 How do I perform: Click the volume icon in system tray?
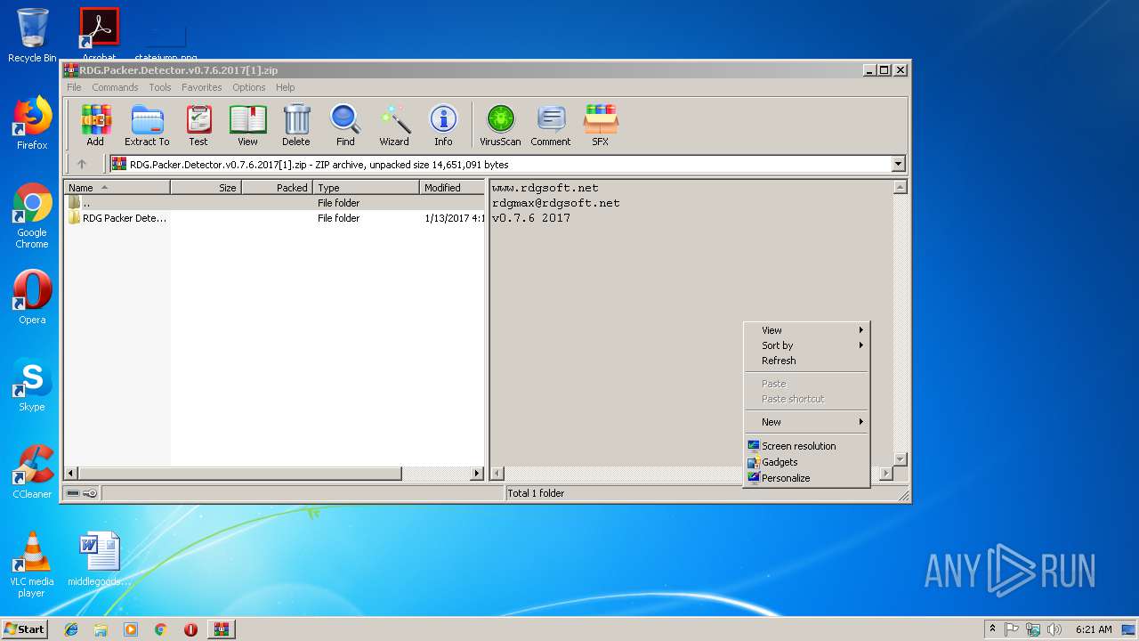point(1054,629)
